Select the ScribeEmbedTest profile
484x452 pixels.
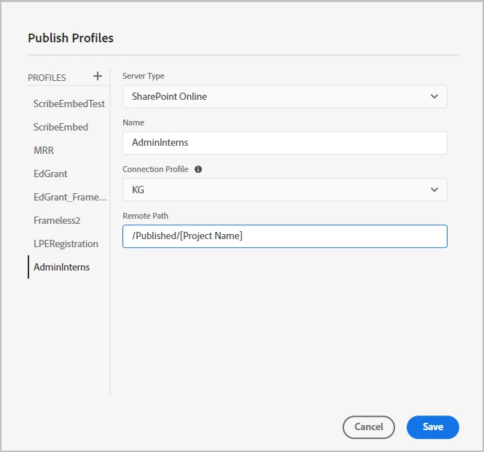point(69,104)
